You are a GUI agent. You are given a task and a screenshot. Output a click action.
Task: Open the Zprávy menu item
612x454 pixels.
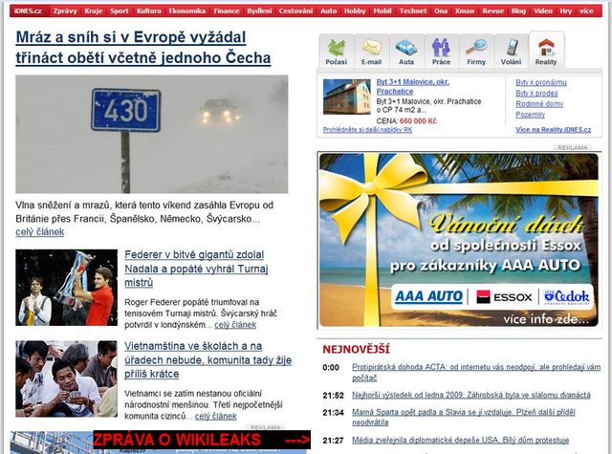click(x=65, y=11)
